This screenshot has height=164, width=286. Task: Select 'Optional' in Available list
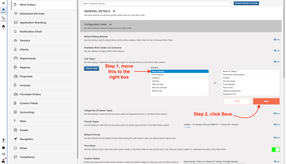click(179, 81)
